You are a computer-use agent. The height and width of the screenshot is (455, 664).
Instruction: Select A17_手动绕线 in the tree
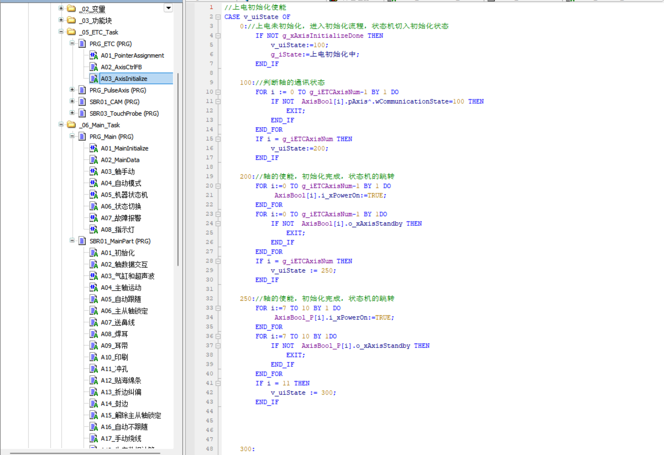[121, 438]
